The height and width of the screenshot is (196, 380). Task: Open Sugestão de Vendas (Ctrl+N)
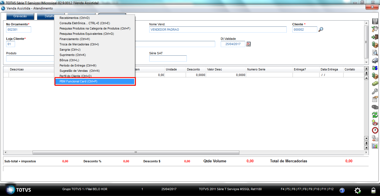(x=95, y=71)
